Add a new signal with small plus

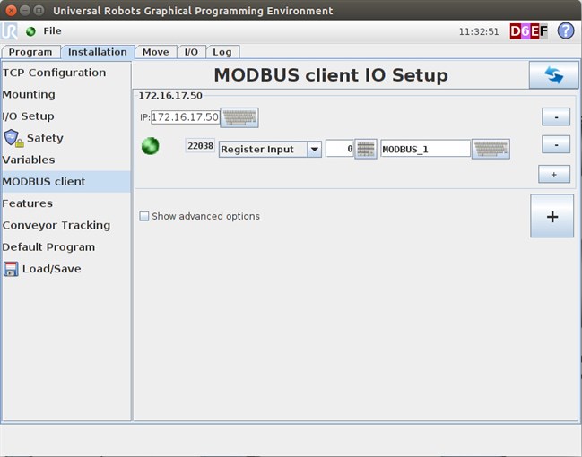coord(554,175)
